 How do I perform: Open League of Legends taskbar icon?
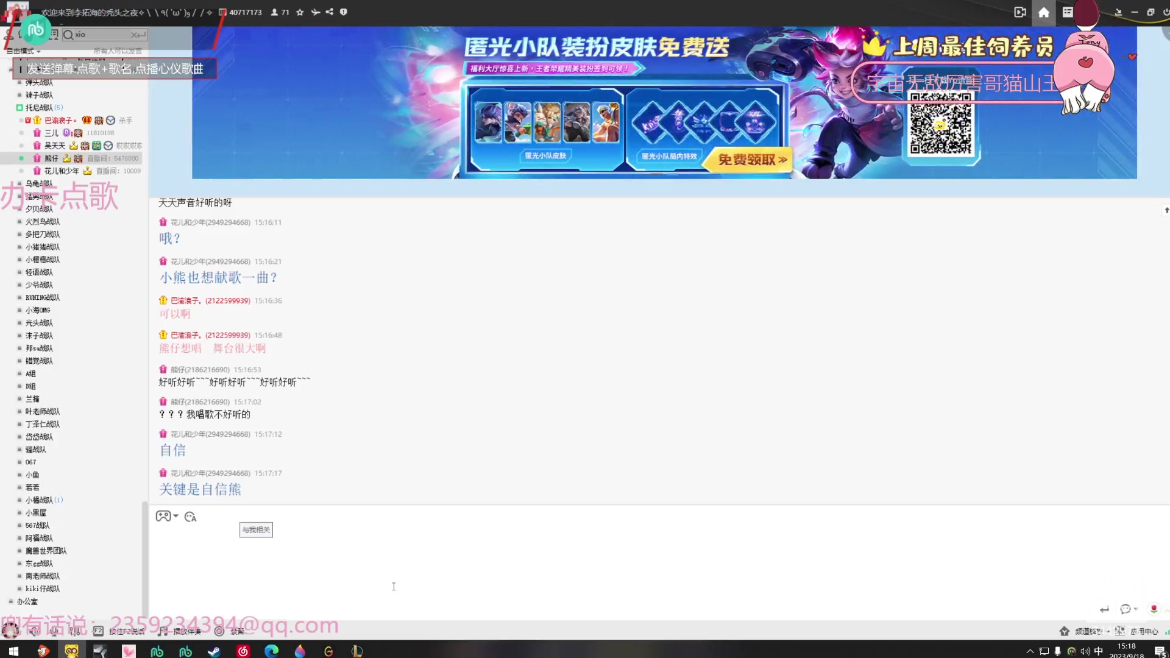357,651
